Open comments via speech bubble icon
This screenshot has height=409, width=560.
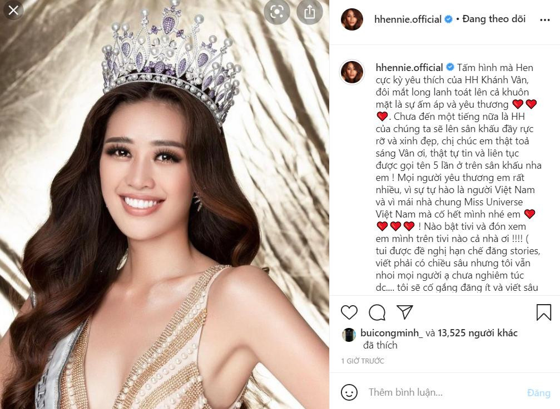coord(377,312)
